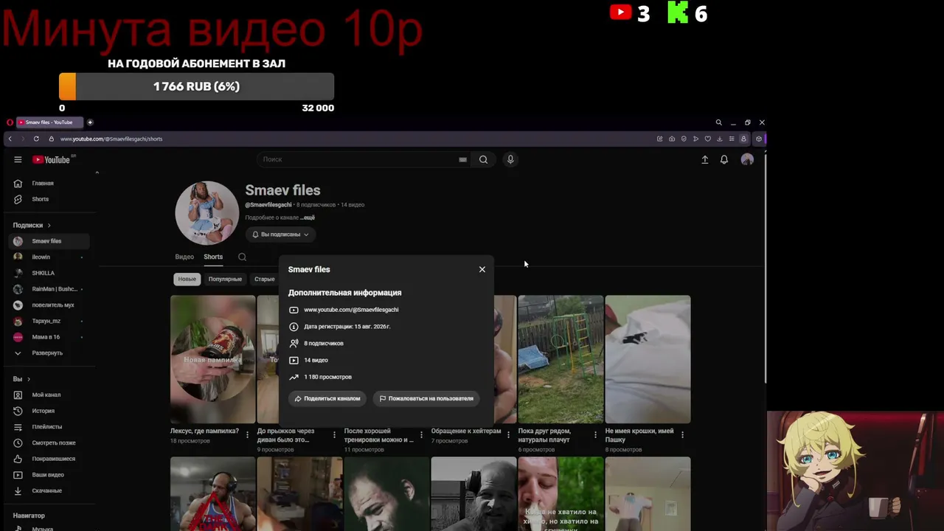Select the "Популярные" sort chip
This screenshot has height=531, width=944.
pos(225,279)
